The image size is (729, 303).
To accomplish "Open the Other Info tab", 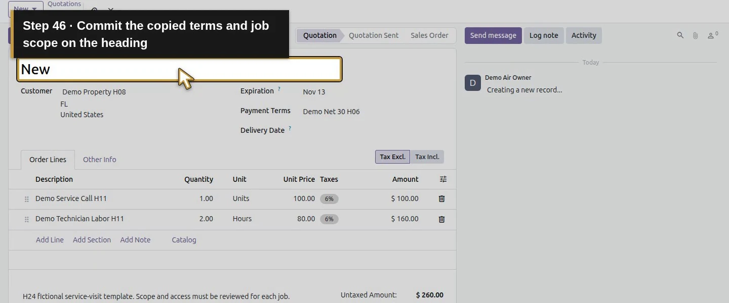I will [x=99, y=160].
